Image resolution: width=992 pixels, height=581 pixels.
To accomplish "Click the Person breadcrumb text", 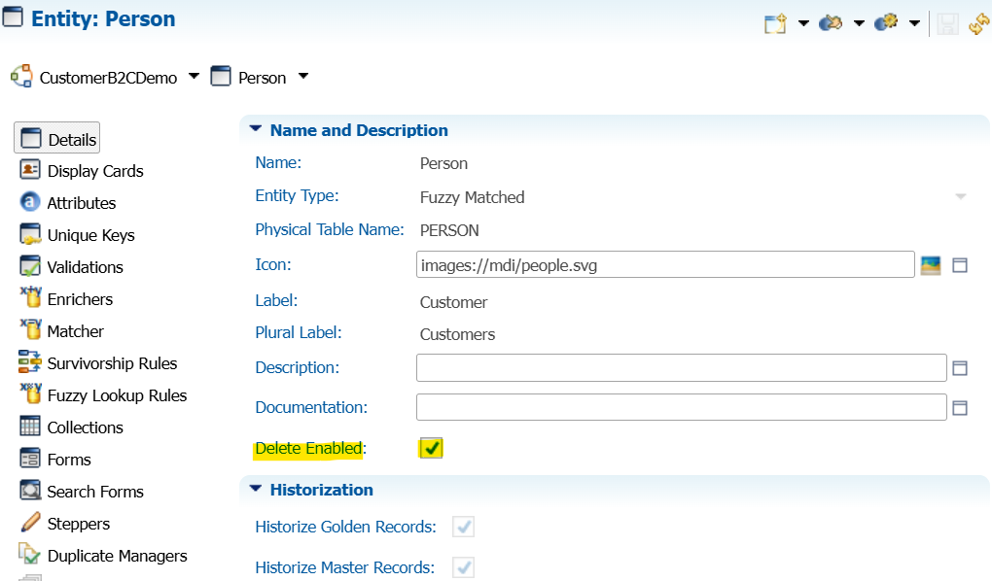I will (x=262, y=78).
